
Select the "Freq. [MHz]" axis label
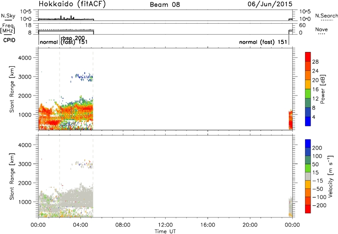8,28
